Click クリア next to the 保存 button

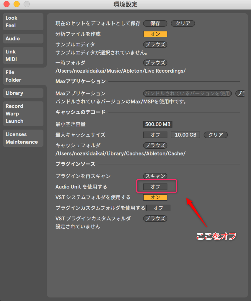[183, 24]
